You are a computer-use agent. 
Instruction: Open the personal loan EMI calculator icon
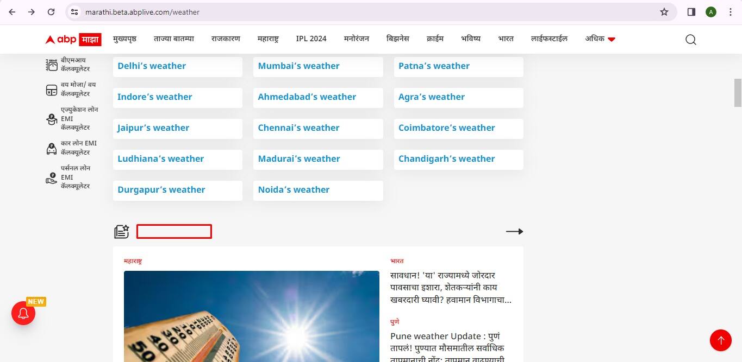point(52,177)
